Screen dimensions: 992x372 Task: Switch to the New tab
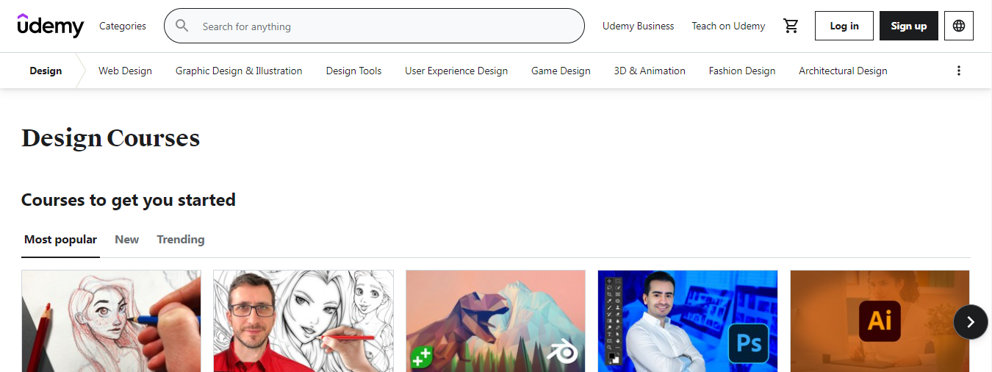[x=126, y=240]
